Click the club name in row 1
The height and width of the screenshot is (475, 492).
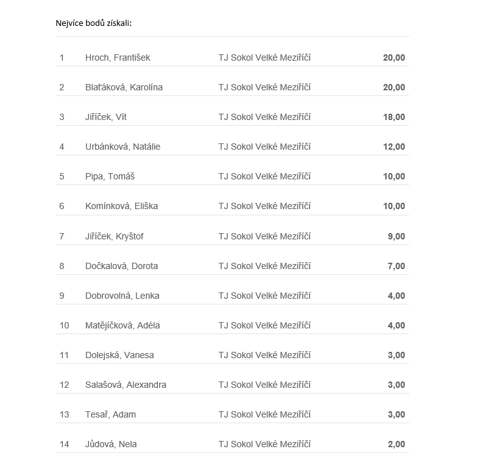pos(265,57)
